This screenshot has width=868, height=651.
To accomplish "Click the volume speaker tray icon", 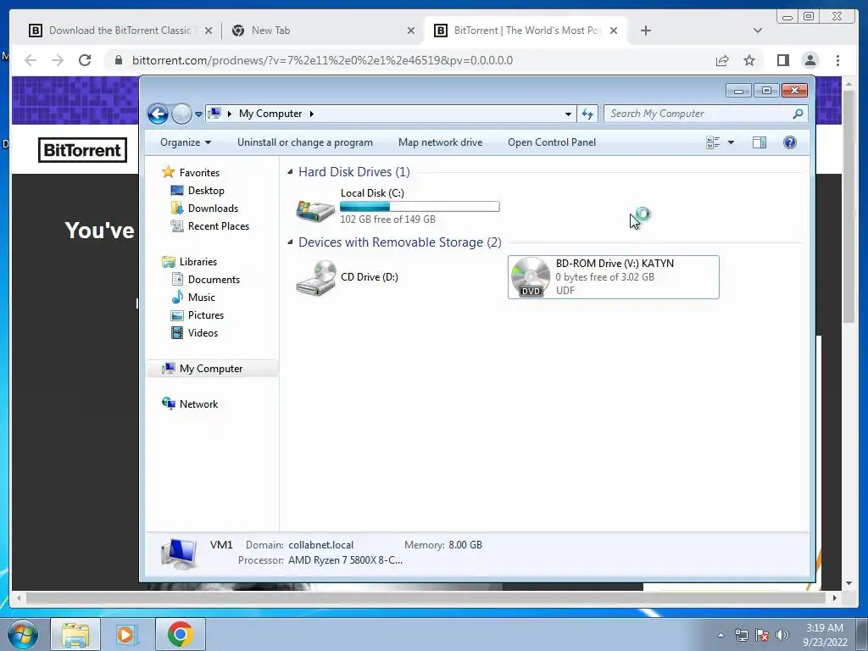I will [782, 635].
